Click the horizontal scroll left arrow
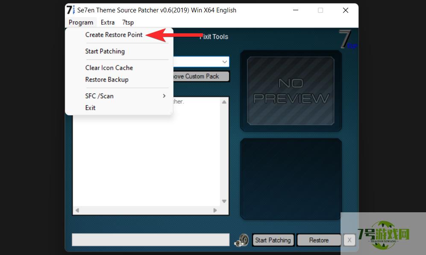Screen dimensions: 426x255 pos(77,210)
